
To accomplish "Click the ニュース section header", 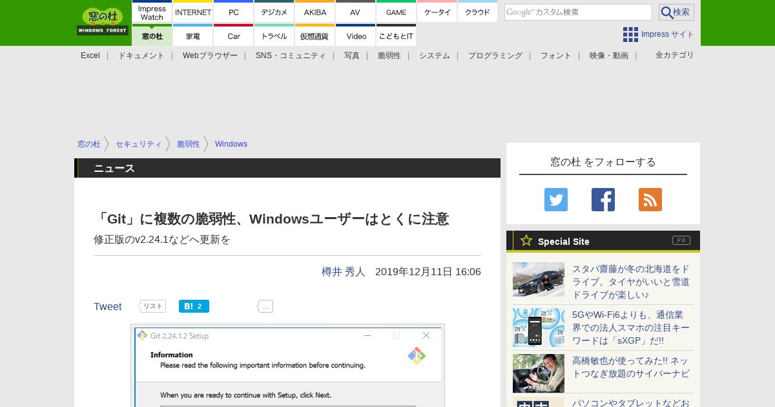I will pyautogui.click(x=287, y=168).
